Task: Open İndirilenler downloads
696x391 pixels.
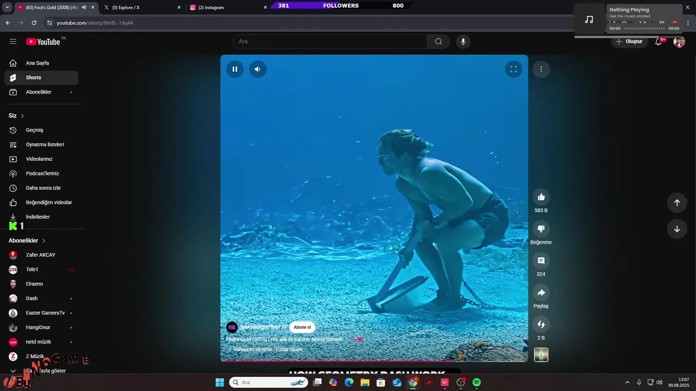Action: point(41,217)
